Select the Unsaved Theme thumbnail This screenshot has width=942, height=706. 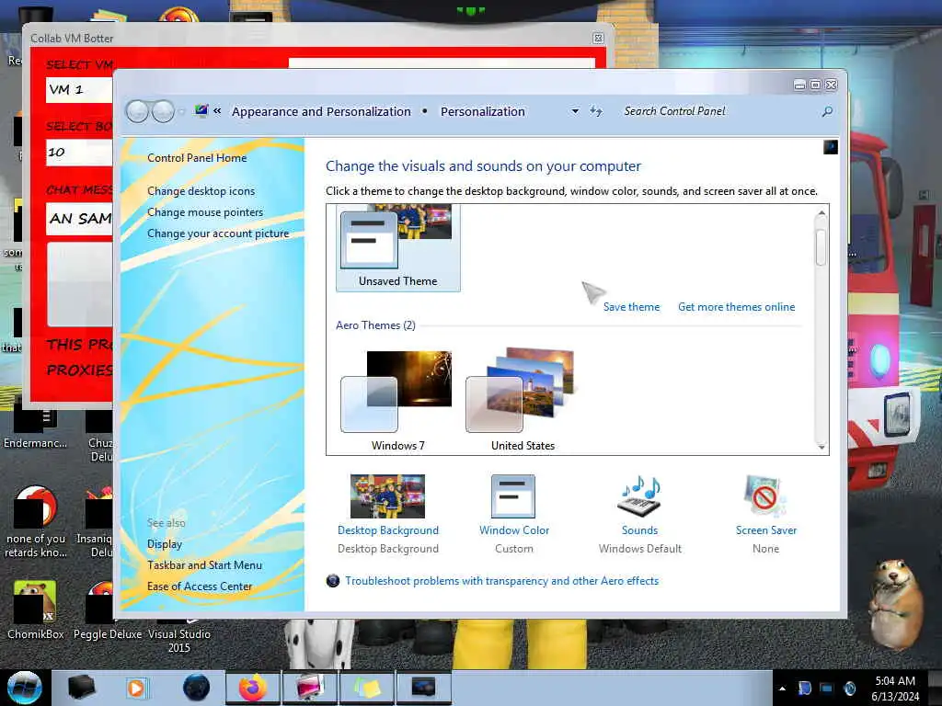397,247
